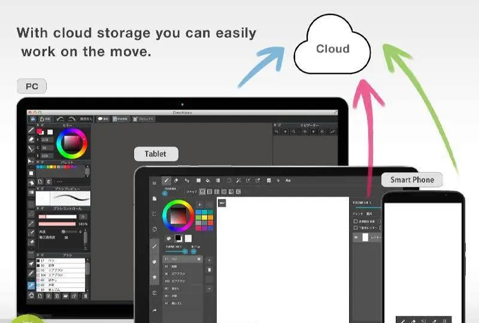
Task: Toggle layer visibility eye on tablet layer panel
Action: [x=356, y=237]
